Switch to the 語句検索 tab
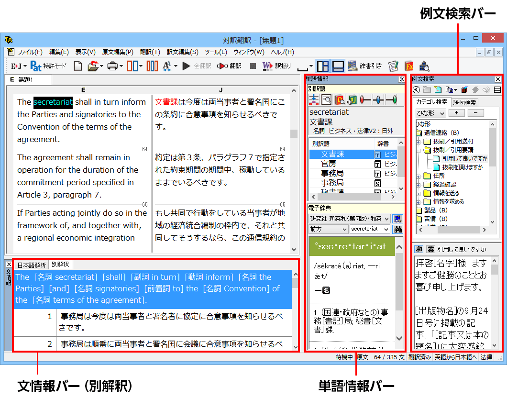 [464, 102]
